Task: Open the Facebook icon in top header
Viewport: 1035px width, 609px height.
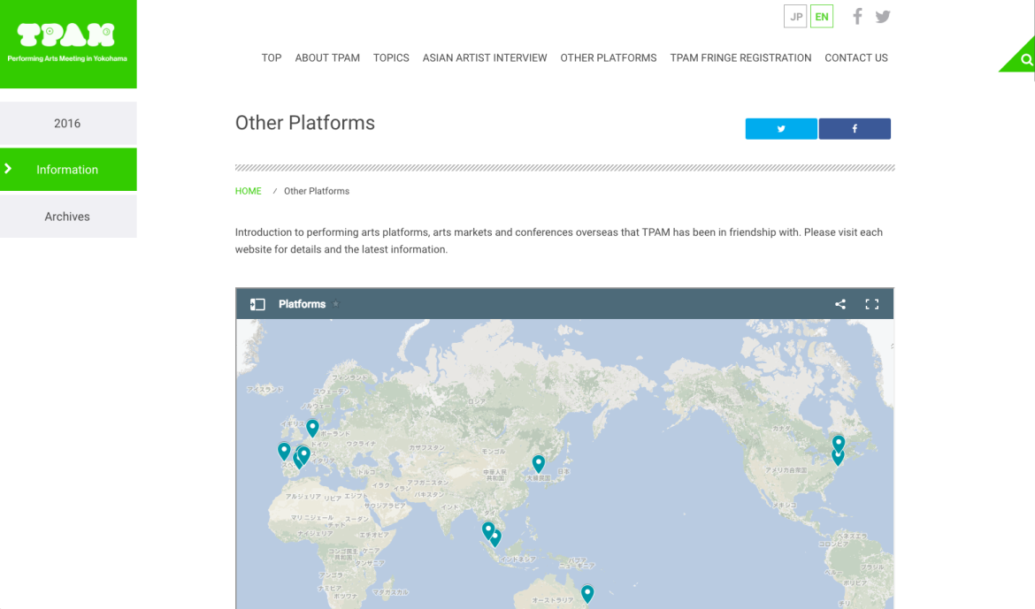Action: point(856,16)
